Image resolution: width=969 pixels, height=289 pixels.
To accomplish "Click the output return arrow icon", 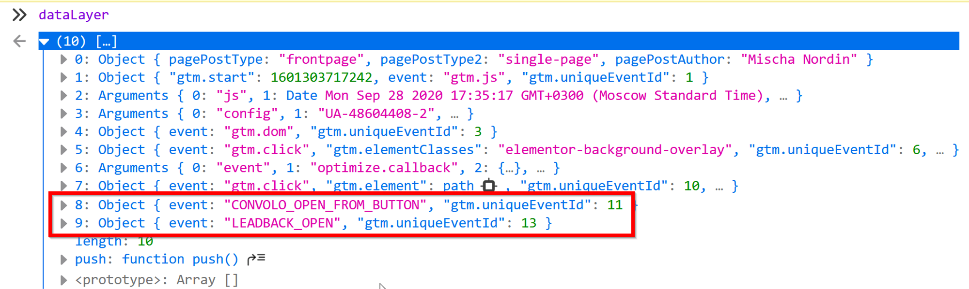I will (19, 41).
